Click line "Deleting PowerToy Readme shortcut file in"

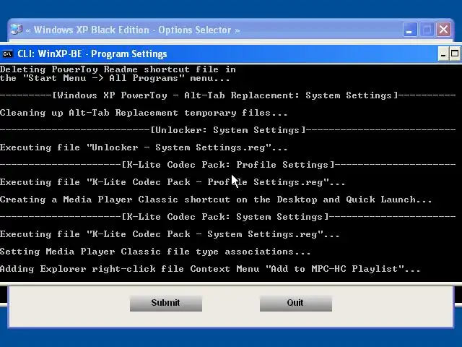pyautogui.click(x=118, y=69)
